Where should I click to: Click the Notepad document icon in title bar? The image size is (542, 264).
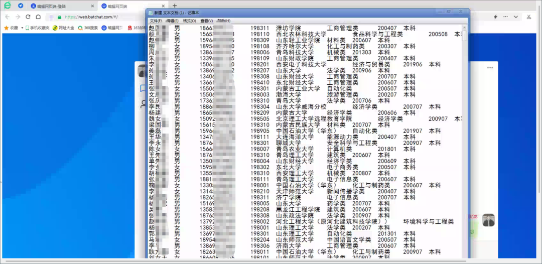[x=151, y=13]
